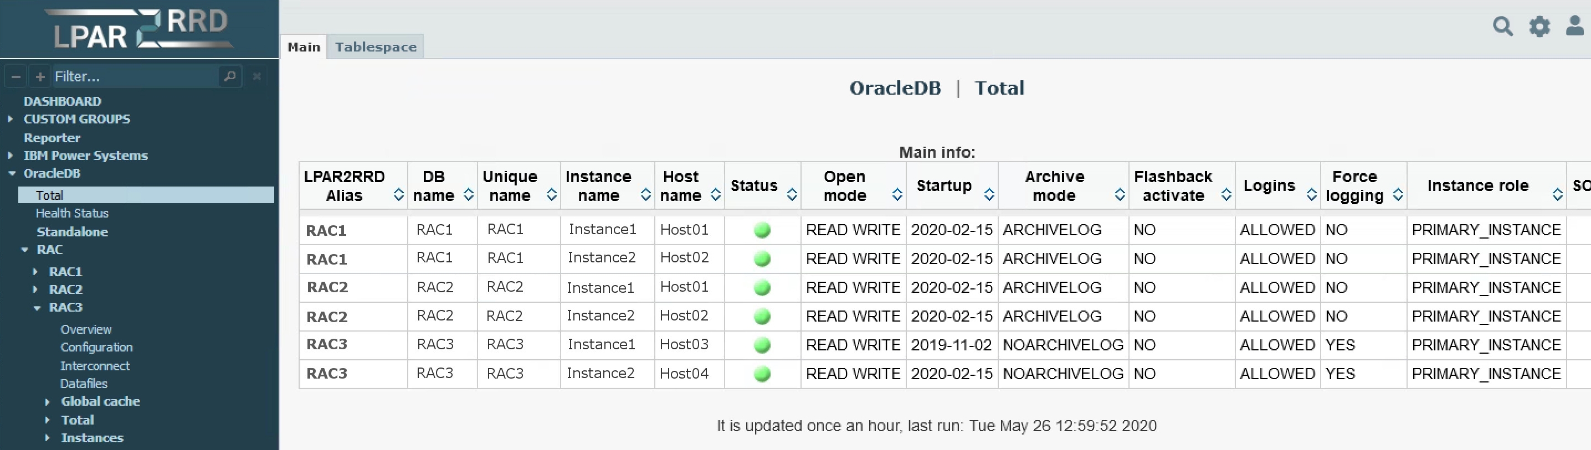Image resolution: width=1591 pixels, height=450 pixels.
Task: Collapse the RAC3 tree node
Action: coord(37,307)
